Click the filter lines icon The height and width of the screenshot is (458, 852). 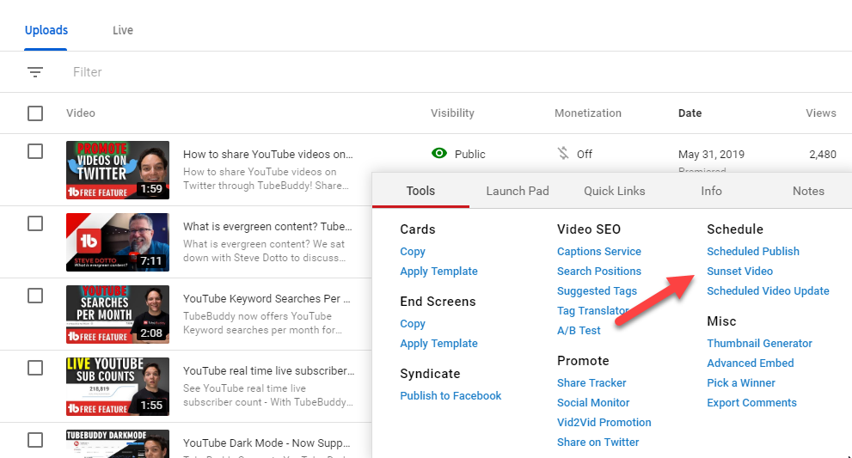click(35, 72)
